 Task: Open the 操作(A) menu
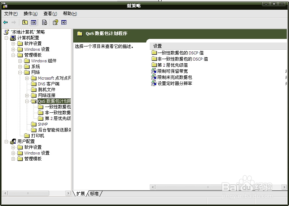(31, 14)
